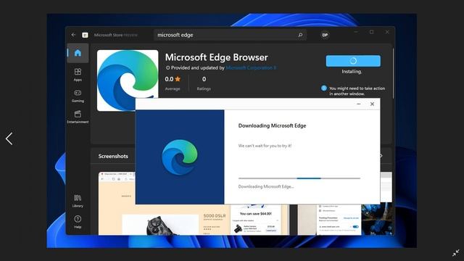The image size is (464, 261).
Task: Click the Downloading Microsoft Edge heading
Action: click(272, 125)
